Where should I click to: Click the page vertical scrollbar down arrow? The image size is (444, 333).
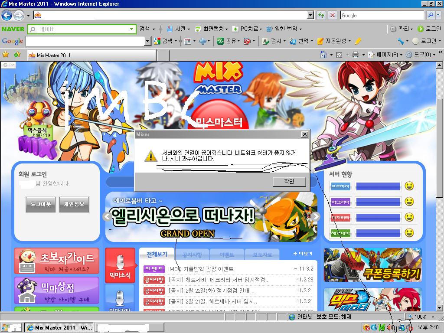pos(440,307)
